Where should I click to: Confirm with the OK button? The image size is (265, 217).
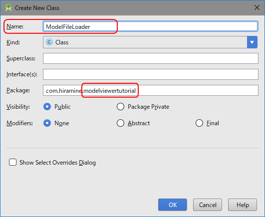[x=173, y=205]
